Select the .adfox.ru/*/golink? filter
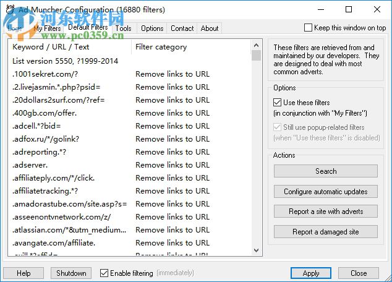Image resolution: width=392 pixels, height=282 pixels. 129,139
